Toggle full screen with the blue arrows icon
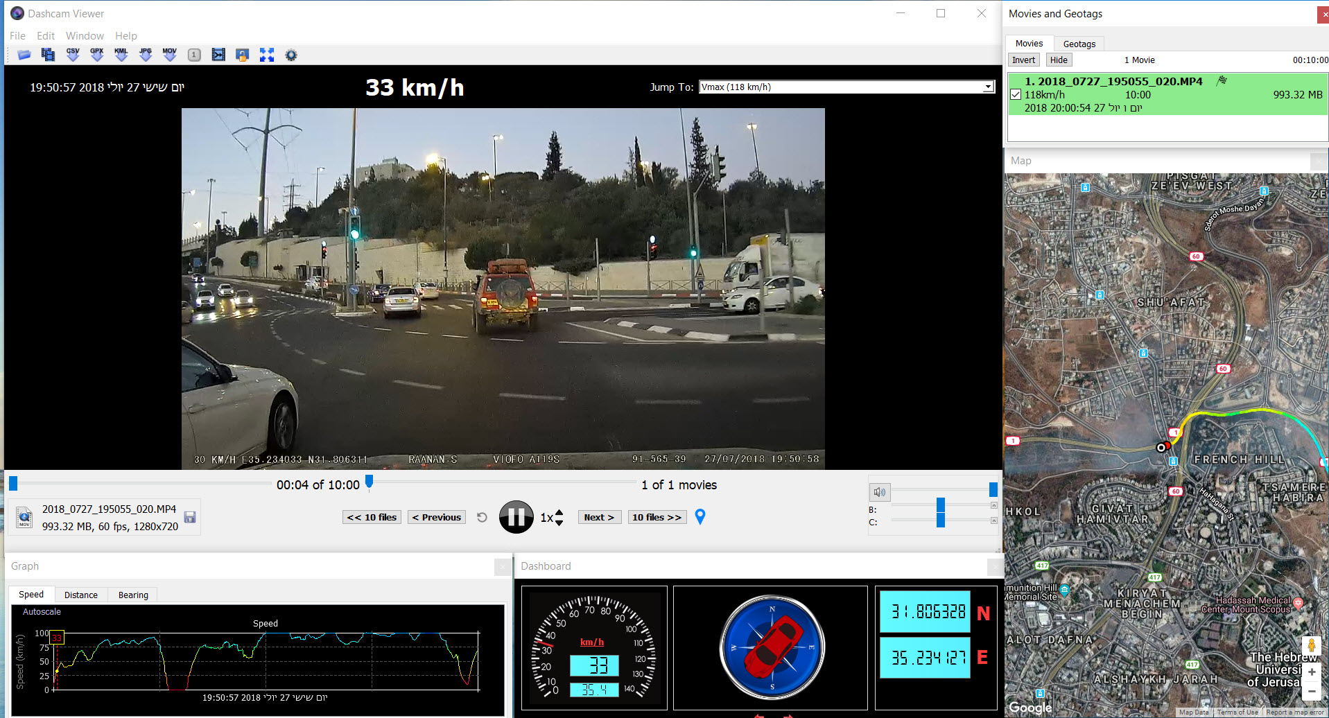Viewport: 1329px width, 718px height. point(267,55)
